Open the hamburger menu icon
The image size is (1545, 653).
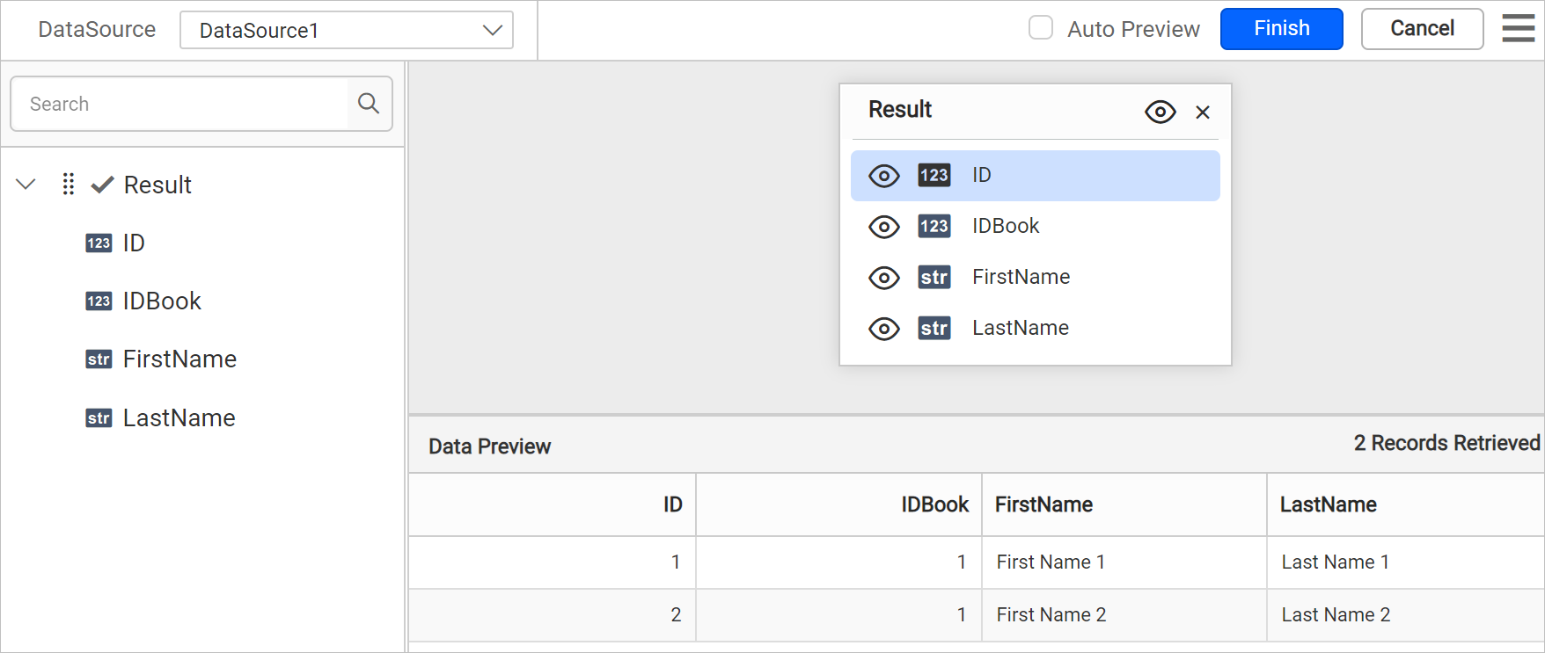point(1518,28)
